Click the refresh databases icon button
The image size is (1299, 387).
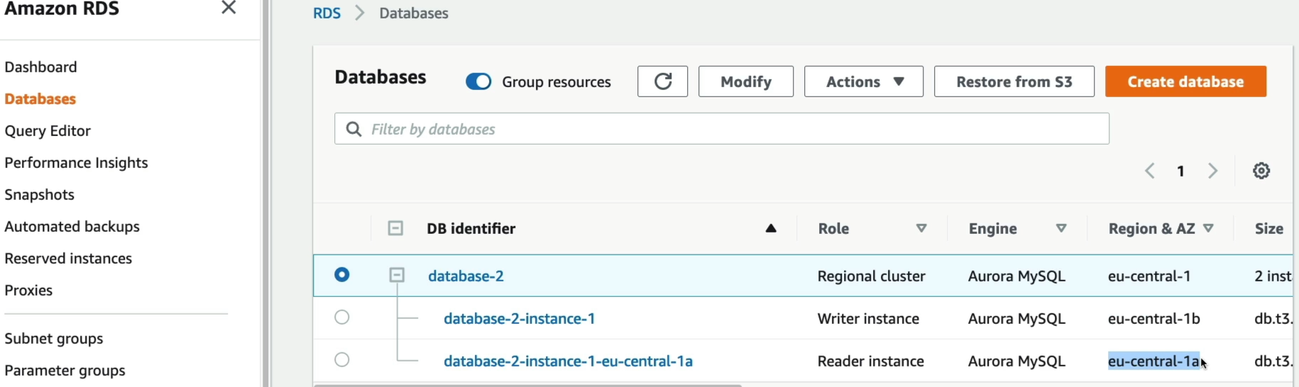662,82
